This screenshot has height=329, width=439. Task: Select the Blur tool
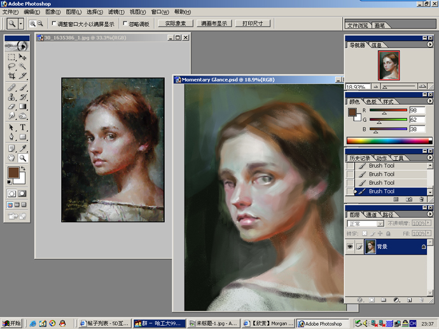(11, 116)
